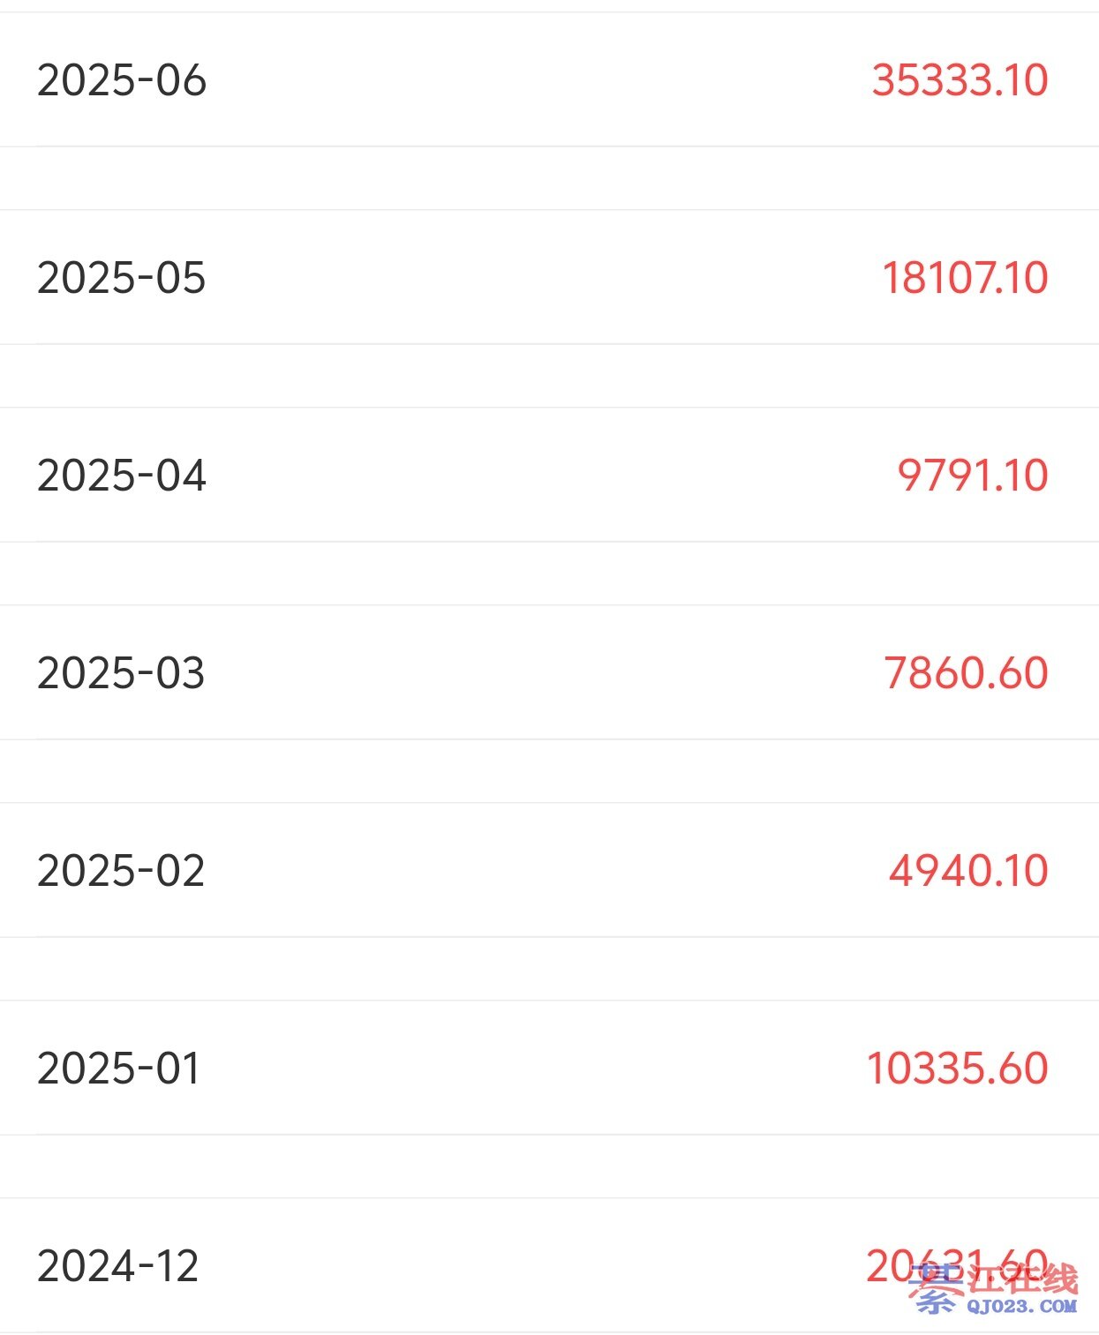Click empty middle of the 2025-06 row
This screenshot has width=1099, height=1335.
538,80
